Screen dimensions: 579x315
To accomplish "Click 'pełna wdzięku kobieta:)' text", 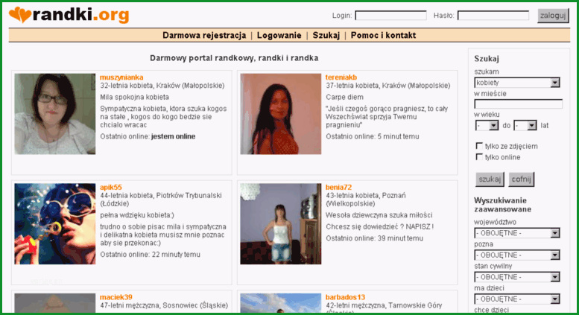I will (x=137, y=215).
